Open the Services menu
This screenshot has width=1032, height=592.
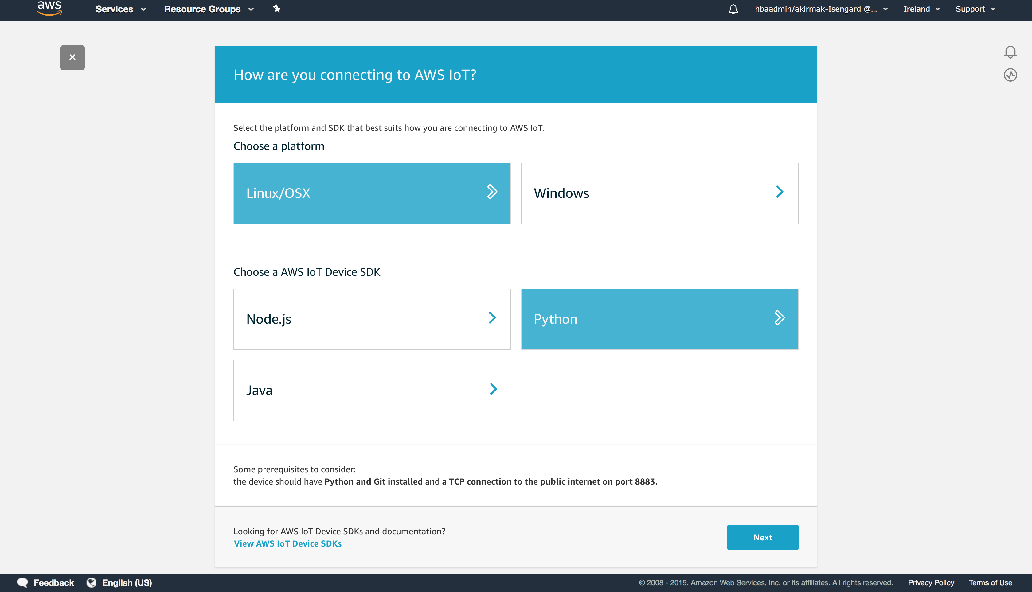120,9
